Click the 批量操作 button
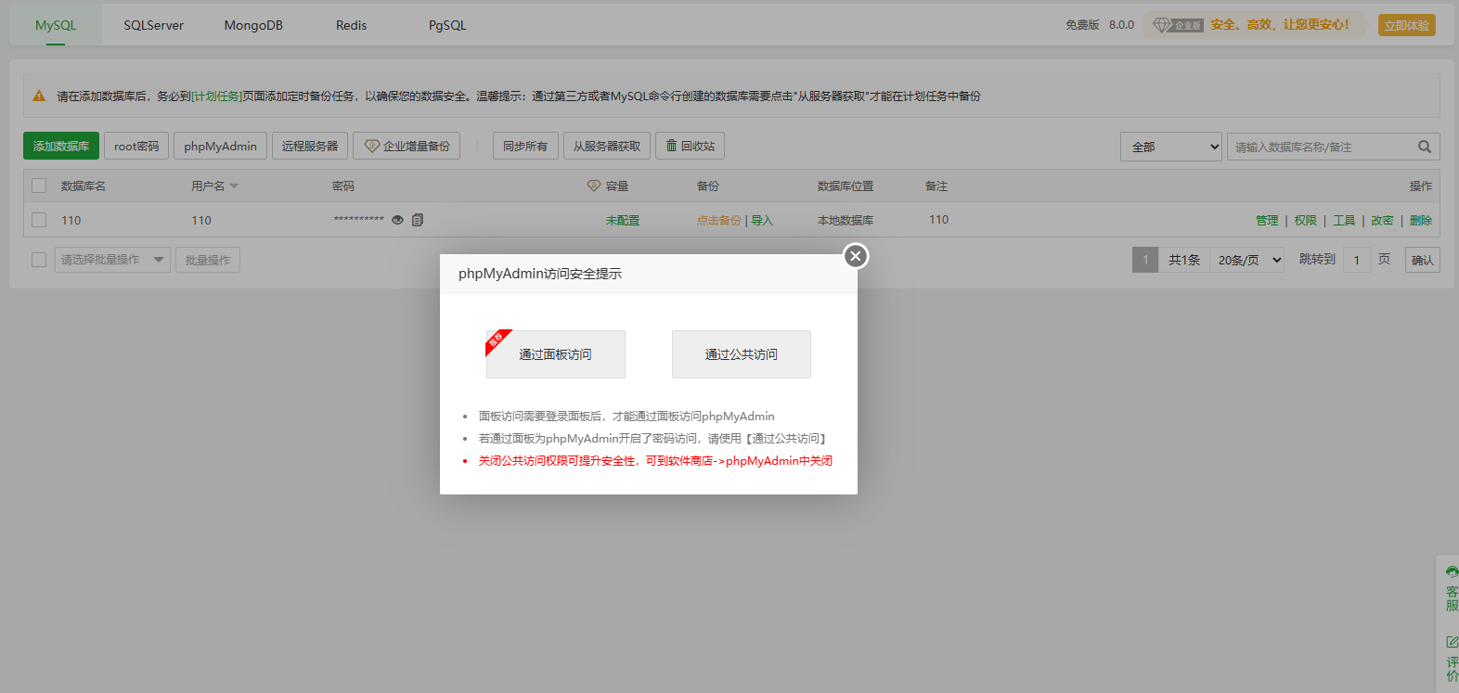 208,260
